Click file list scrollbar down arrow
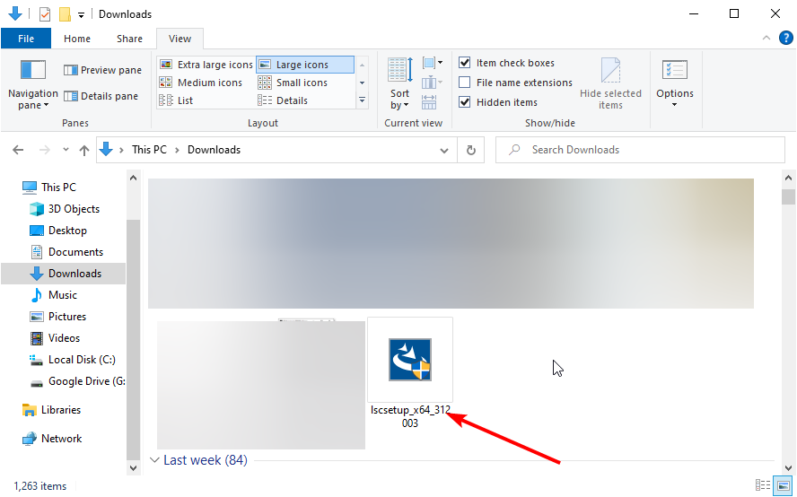 [788, 468]
